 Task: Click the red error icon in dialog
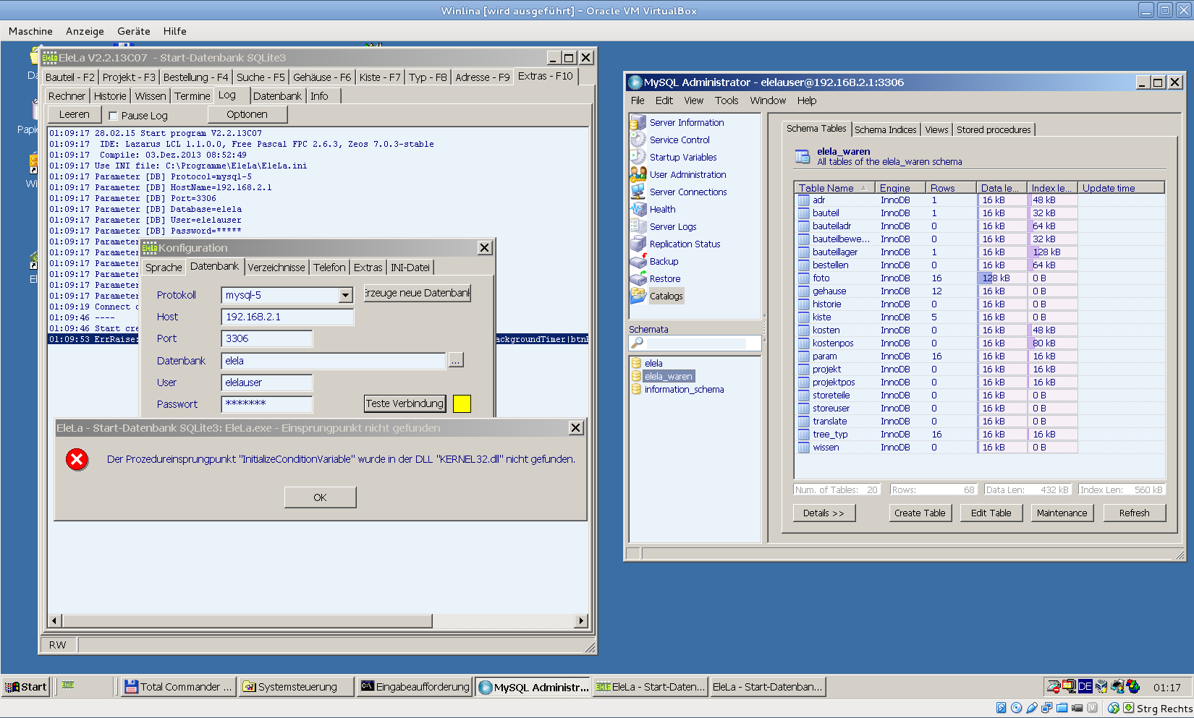pos(77,459)
